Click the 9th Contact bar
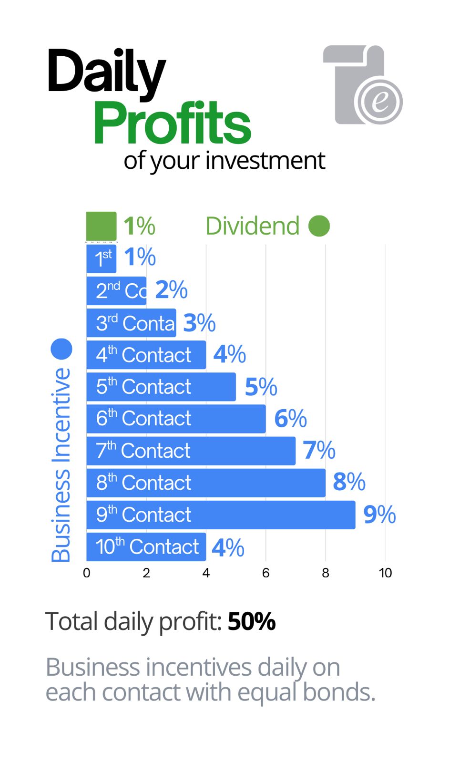Screen dimensions: 449x763 (x=221, y=515)
